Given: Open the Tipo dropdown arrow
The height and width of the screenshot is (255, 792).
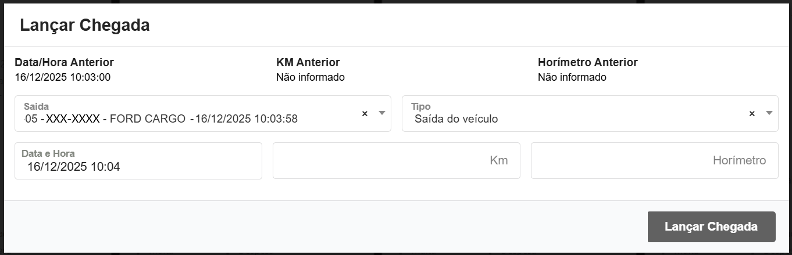Looking at the screenshot, I should click(x=769, y=113).
